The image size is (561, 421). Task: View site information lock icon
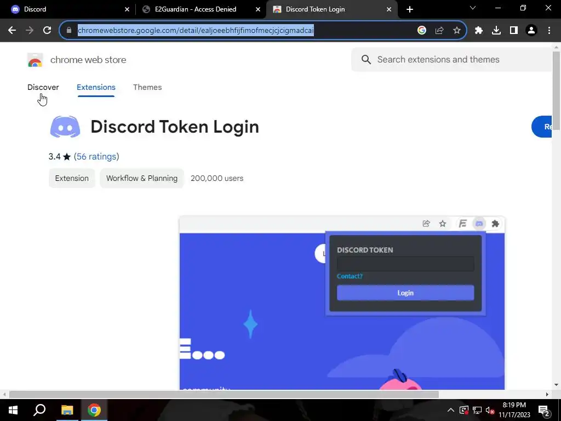pos(69,31)
